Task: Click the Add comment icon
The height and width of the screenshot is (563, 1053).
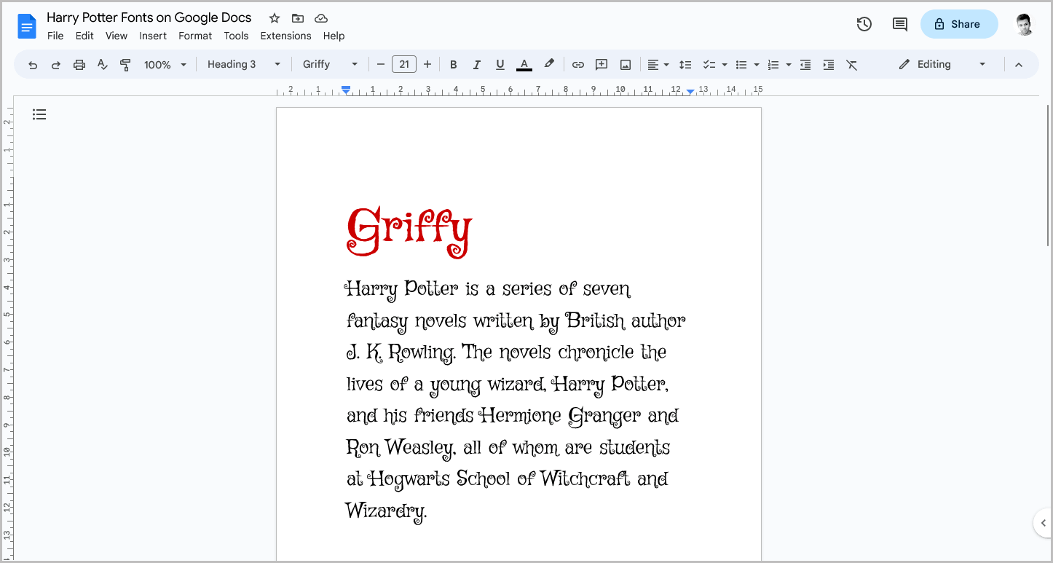Action: tap(602, 64)
